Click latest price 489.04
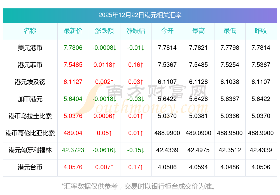 point(73,133)
